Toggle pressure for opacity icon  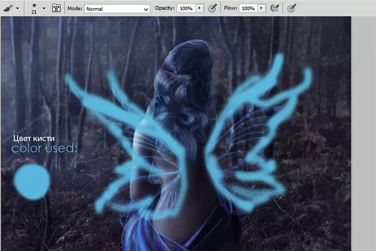(x=212, y=8)
